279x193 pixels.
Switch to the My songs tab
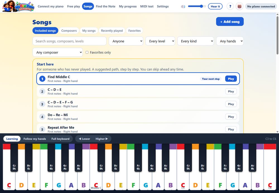[x=89, y=31]
